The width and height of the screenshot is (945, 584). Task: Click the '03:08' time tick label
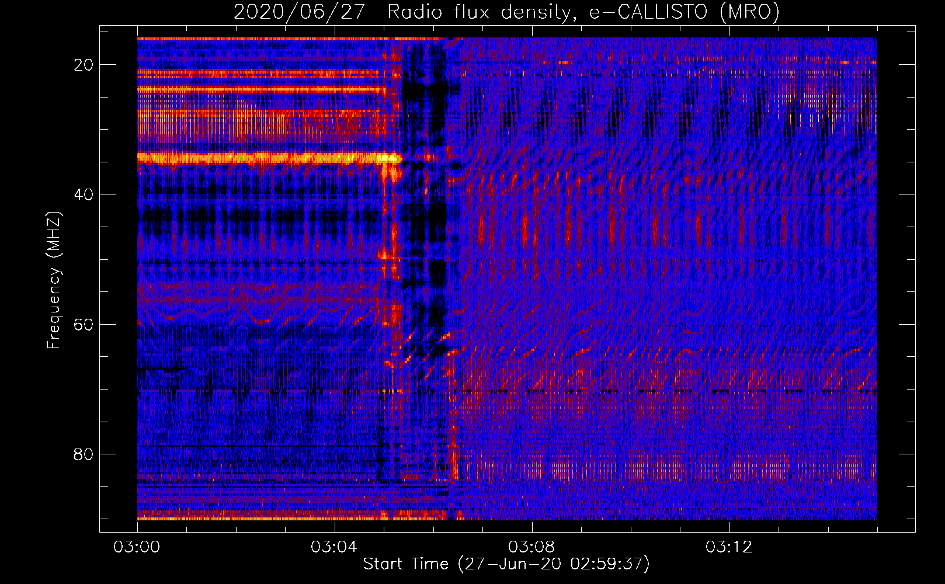click(x=532, y=547)
